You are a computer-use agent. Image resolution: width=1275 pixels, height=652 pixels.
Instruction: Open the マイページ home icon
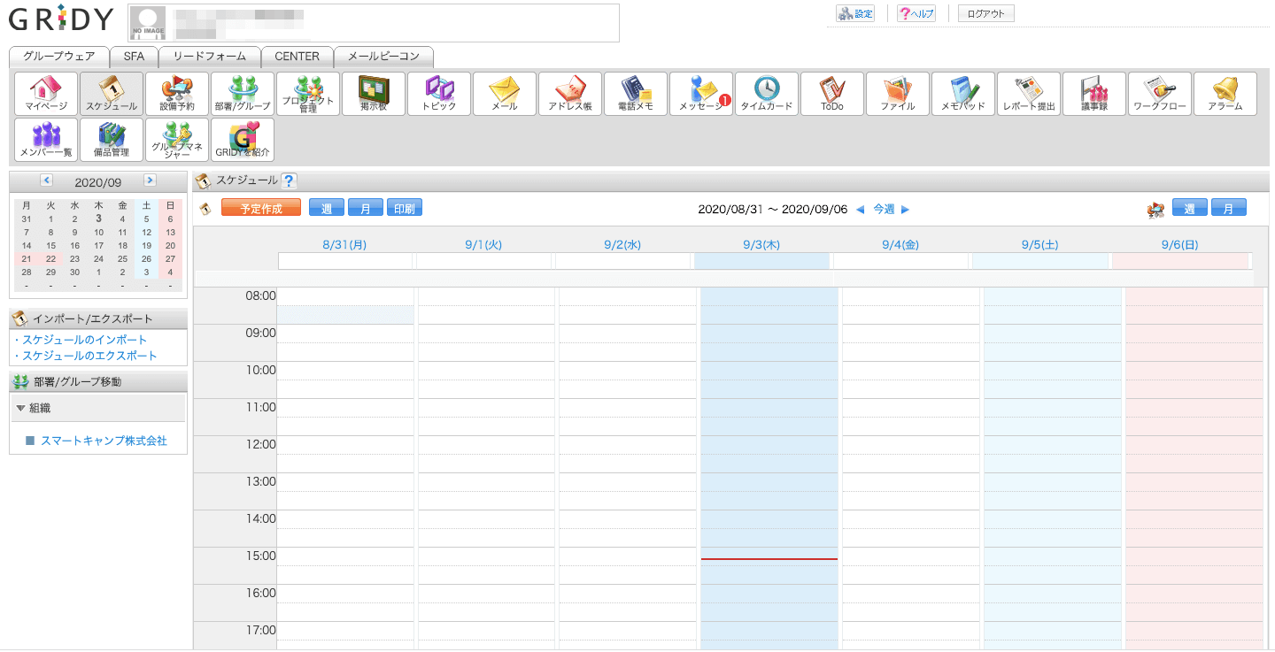(x=46, y=94)
